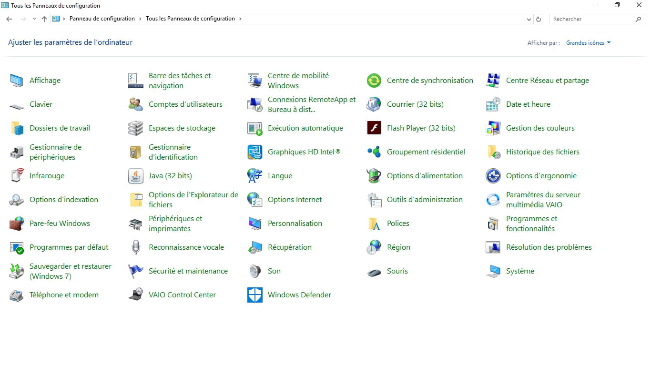
Task: Click Options Internet link
Action: (x=295, y=200)
